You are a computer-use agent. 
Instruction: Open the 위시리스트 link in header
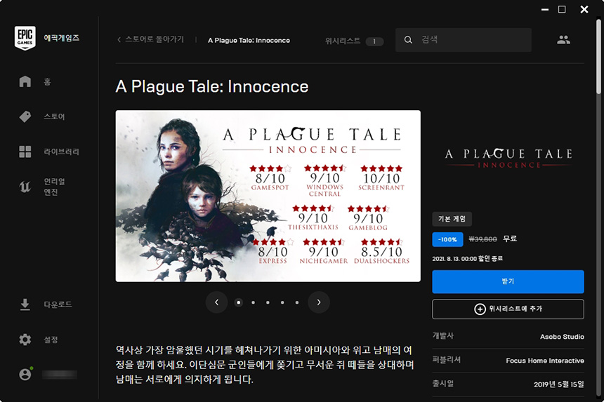click(343, 41)
